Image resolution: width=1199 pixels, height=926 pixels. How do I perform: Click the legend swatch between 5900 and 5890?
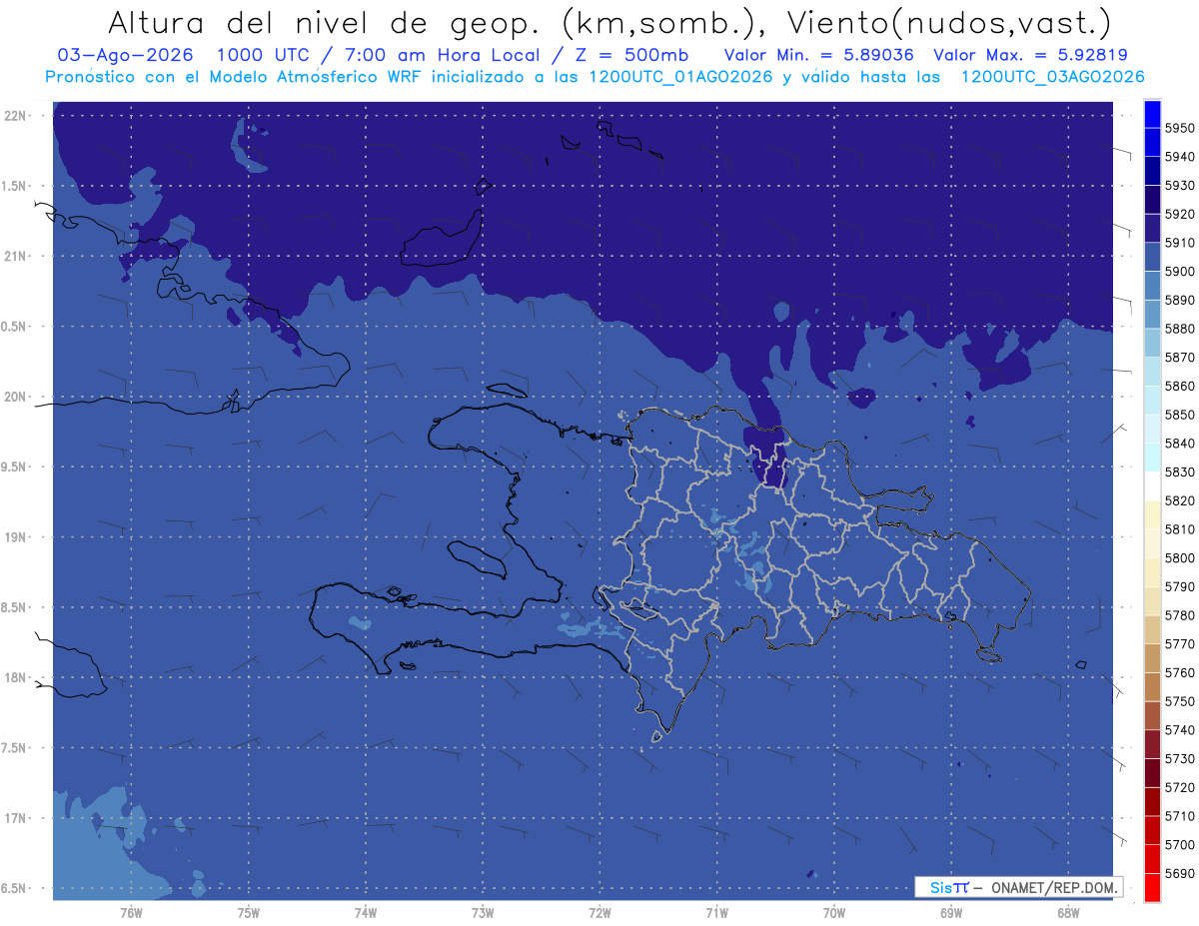coord(1152,286)
